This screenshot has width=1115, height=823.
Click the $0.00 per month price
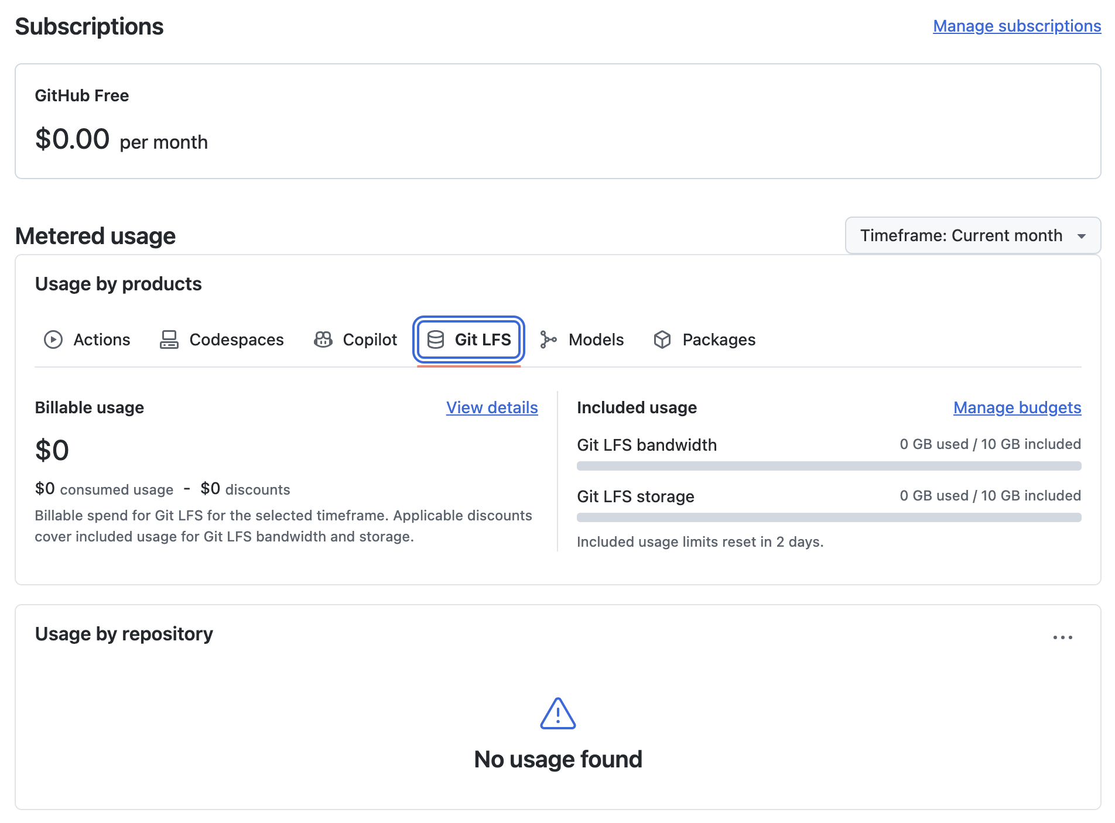pos(121,140)
